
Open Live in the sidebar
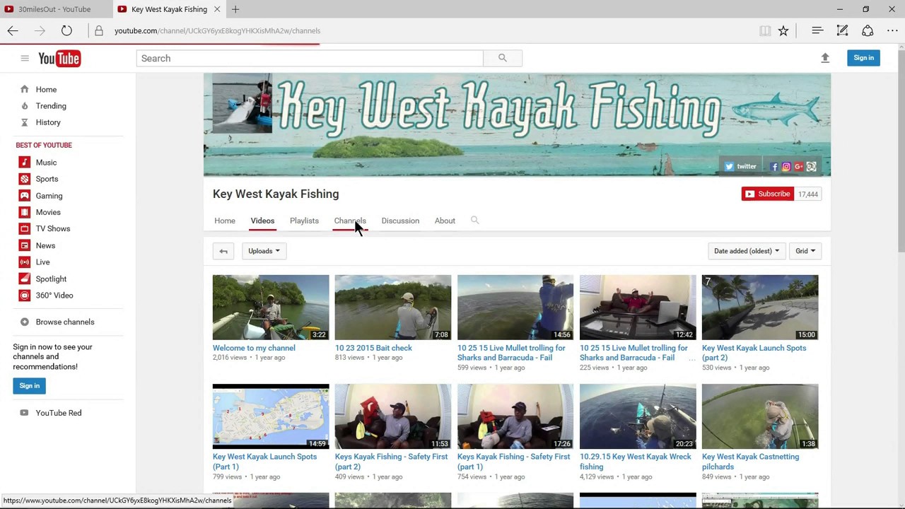click(x=42, y=262)
